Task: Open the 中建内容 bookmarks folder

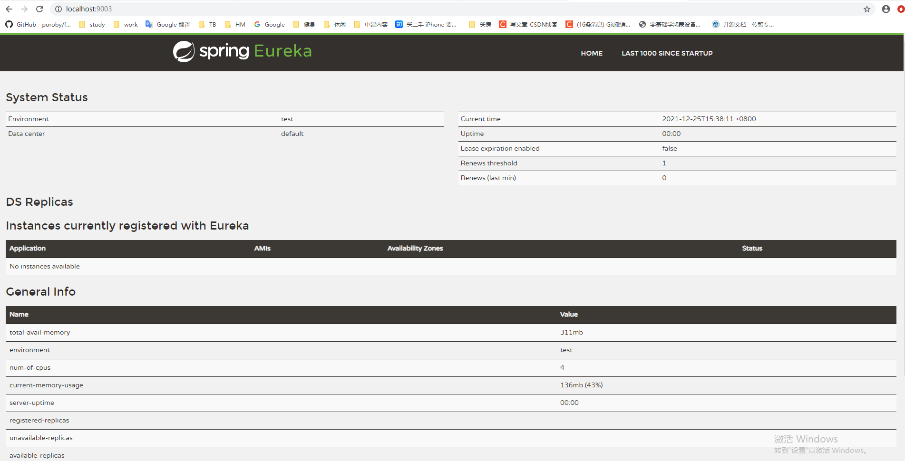Action: tap(371, 24)
